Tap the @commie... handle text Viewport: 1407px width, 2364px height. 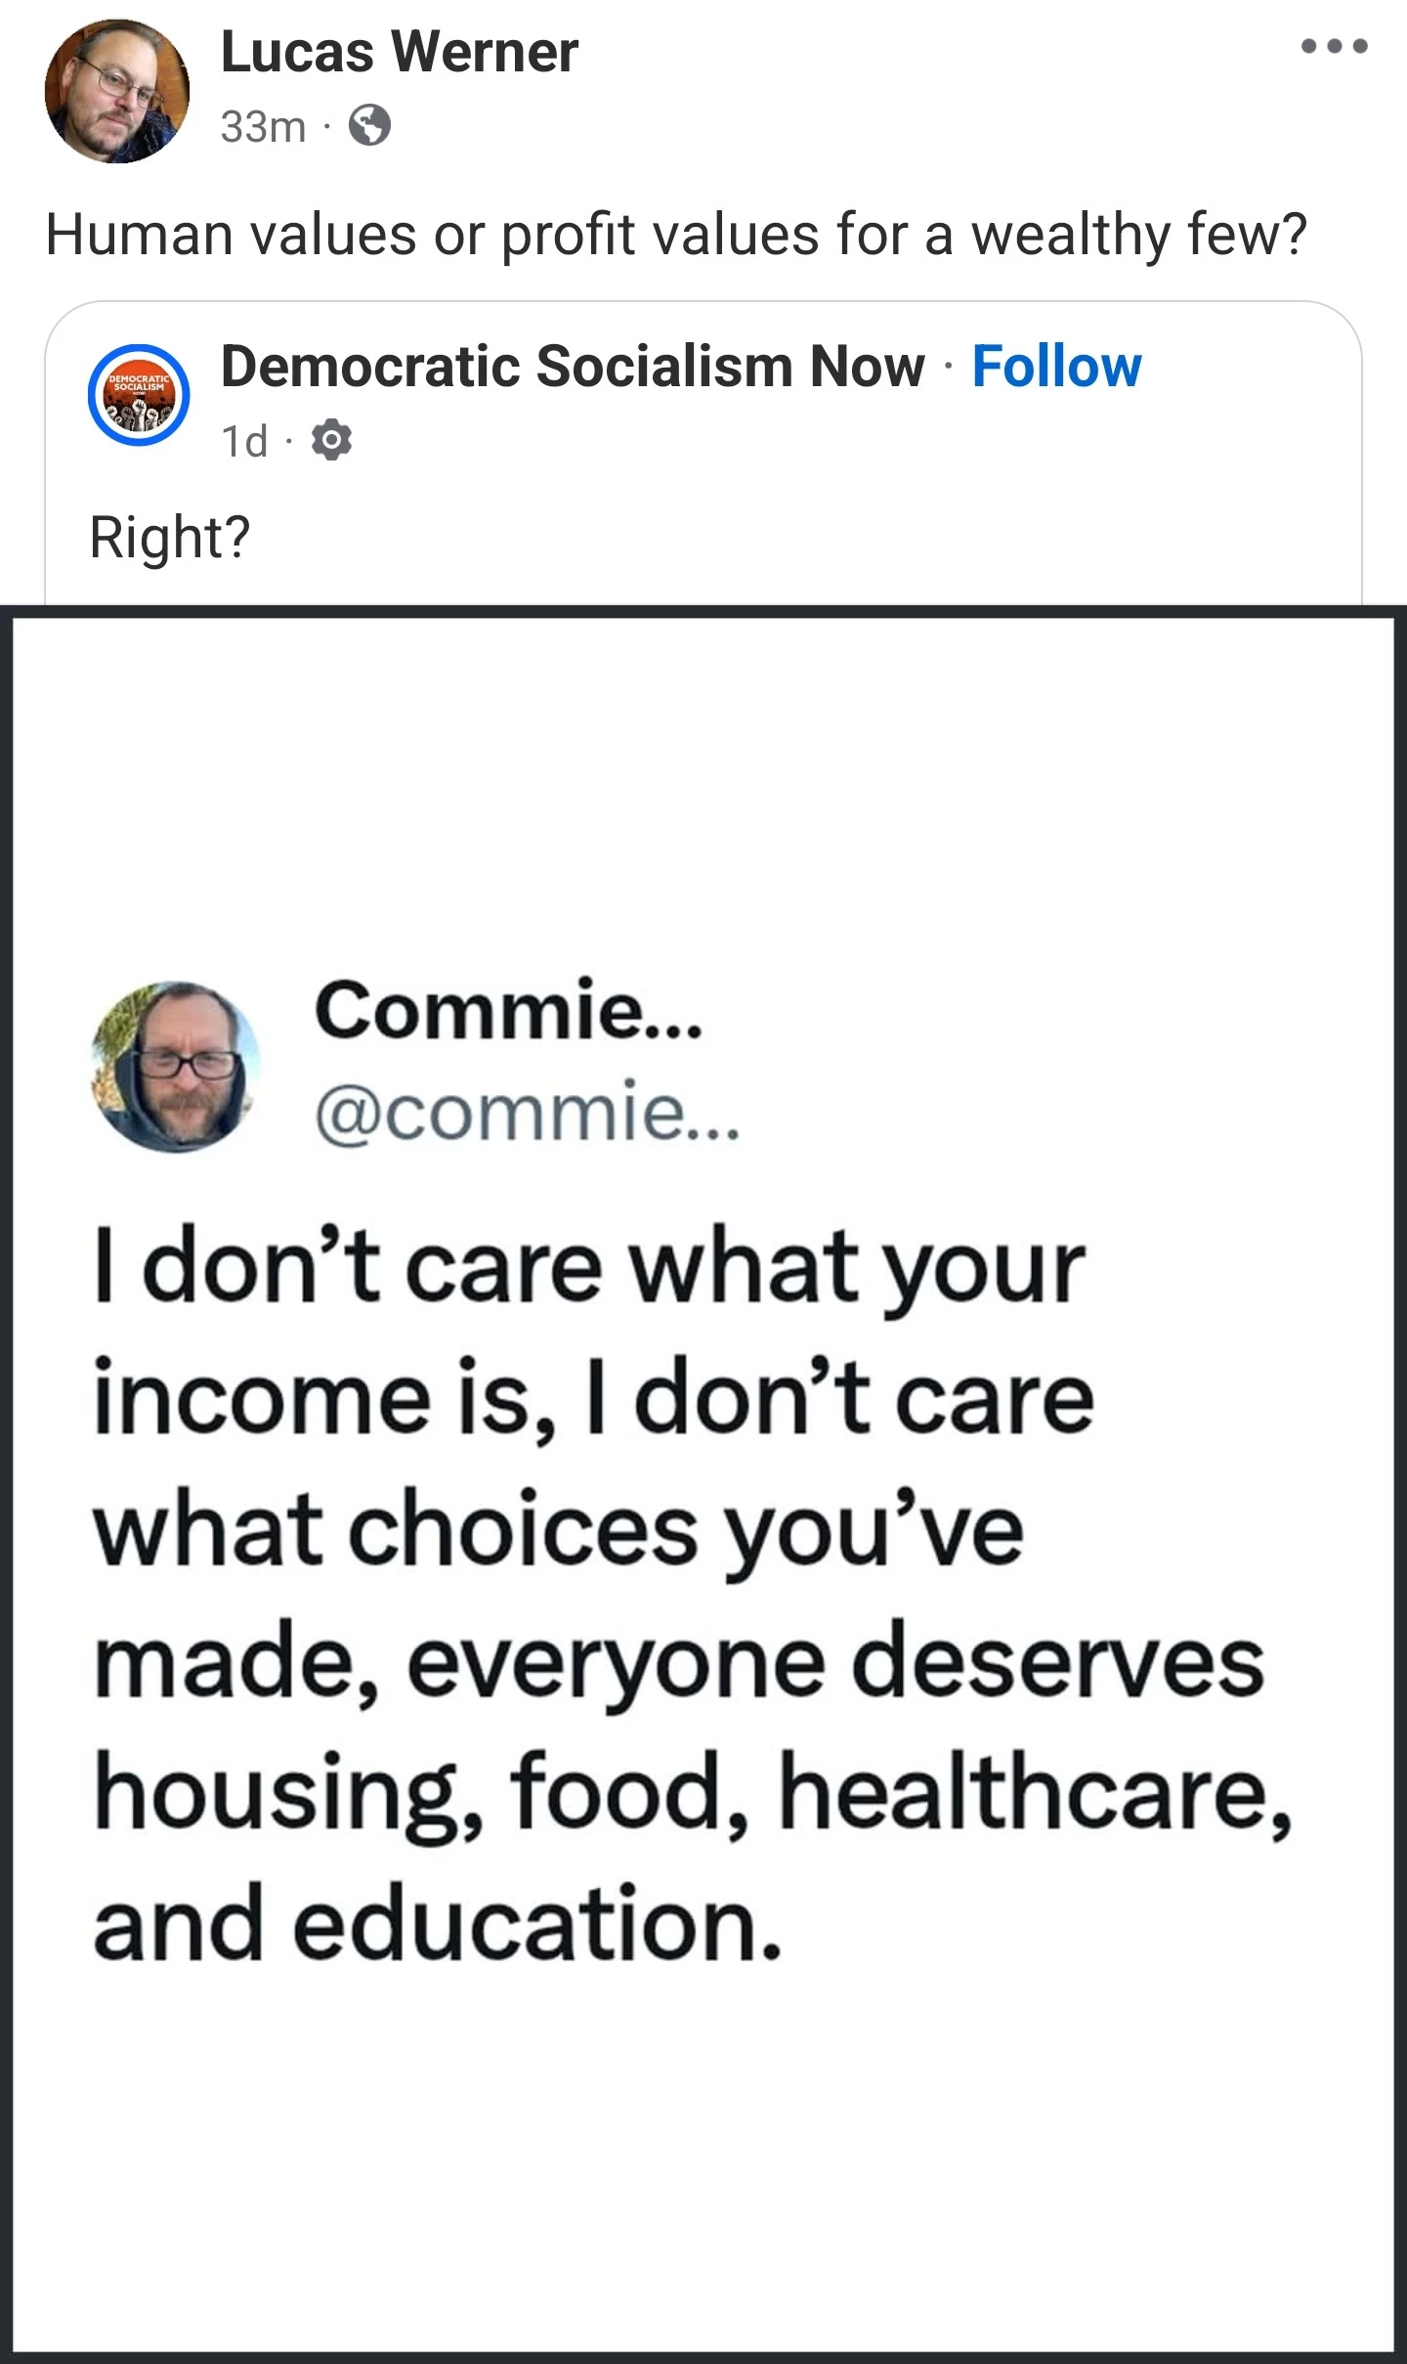[x=528, y=1114]
